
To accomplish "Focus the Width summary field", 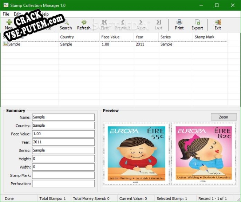I will click(63, 167).
